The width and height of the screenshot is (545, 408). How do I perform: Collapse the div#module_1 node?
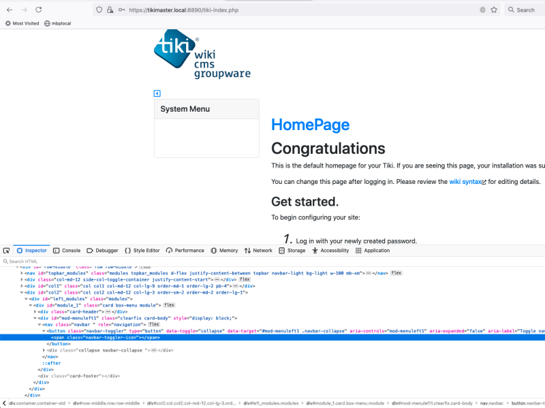pos(31,305)
